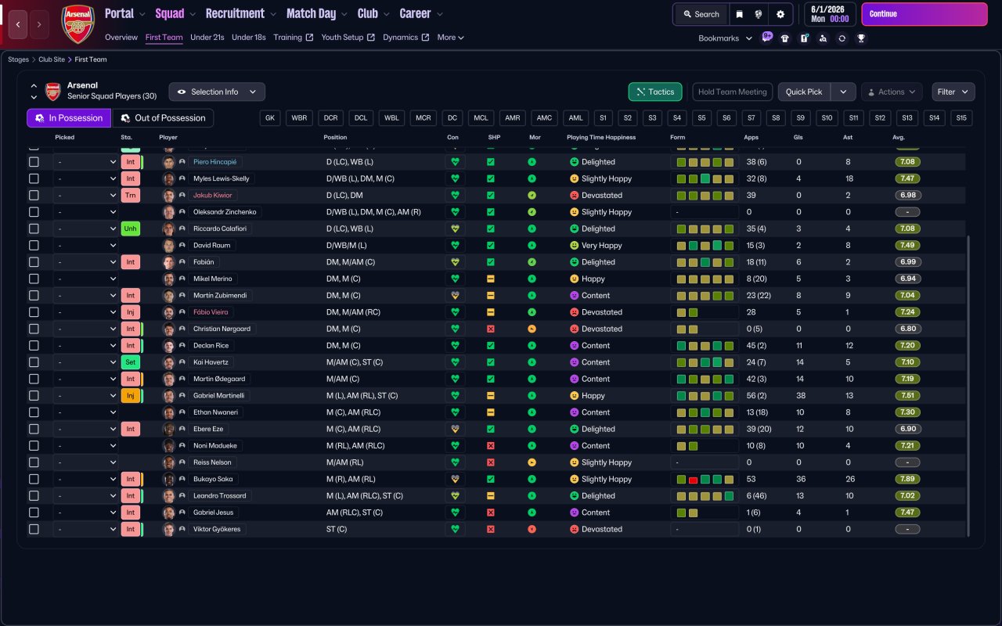Click the report alert icon in the bookmarks bar

[x=804, y=38]
